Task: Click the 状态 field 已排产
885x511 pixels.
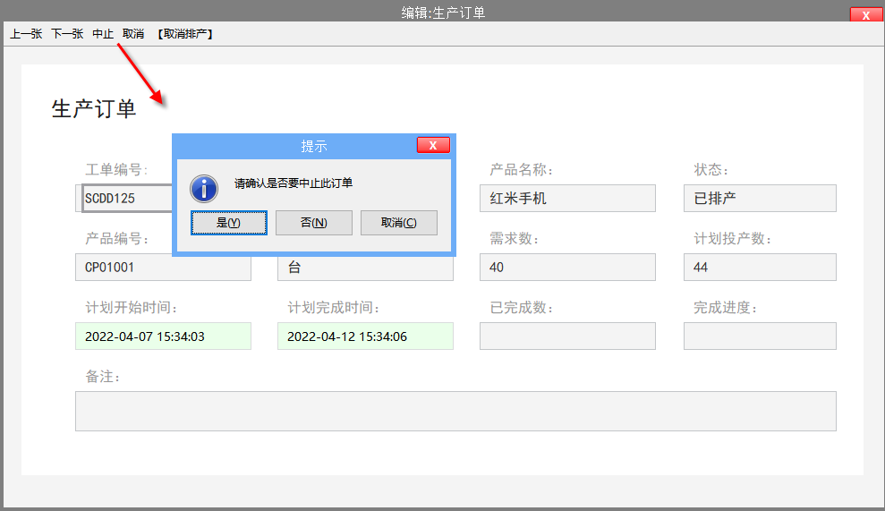Action: click(x=760, y=198)
